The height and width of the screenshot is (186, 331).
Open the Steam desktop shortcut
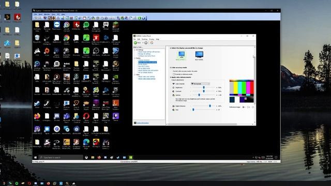[37, 103]
